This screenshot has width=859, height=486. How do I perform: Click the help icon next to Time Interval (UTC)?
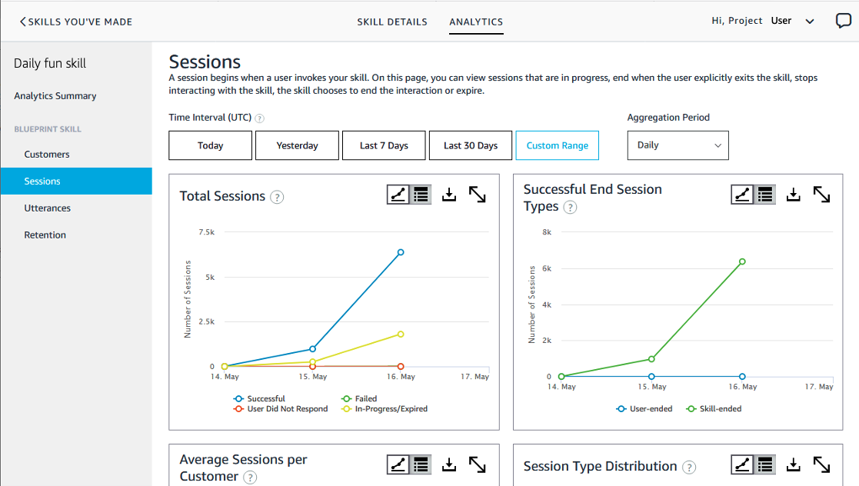click(260, 118)
